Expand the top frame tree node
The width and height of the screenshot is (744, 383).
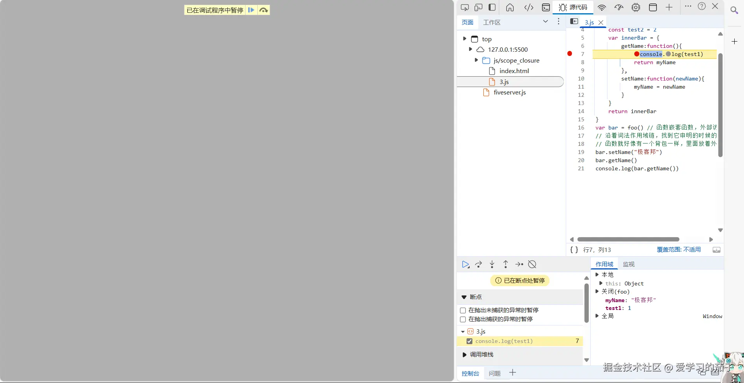tap(465, 38)
